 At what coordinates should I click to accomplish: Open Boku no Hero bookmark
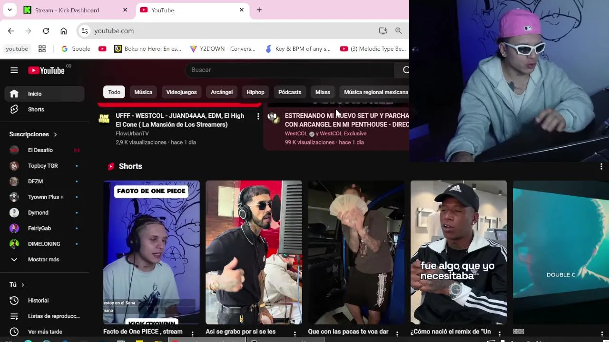tap(148, 49)
